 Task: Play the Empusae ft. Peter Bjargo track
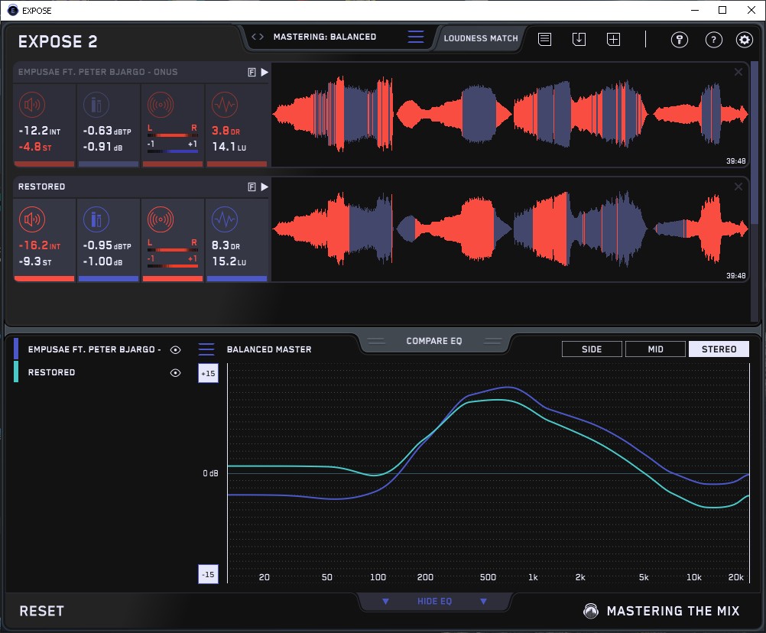pyautogui.click(x=265, y=73)
